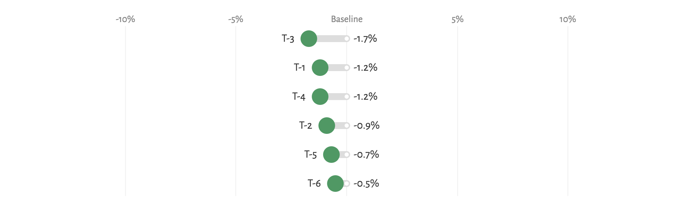692x207 pixels.
Task: Click the Baseline axis label
Action: tap(347, 19)
